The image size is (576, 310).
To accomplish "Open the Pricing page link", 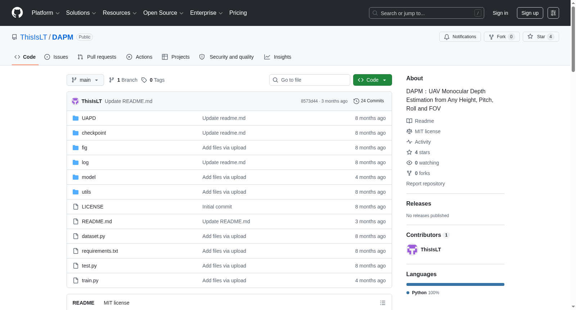I will [238, 13].
